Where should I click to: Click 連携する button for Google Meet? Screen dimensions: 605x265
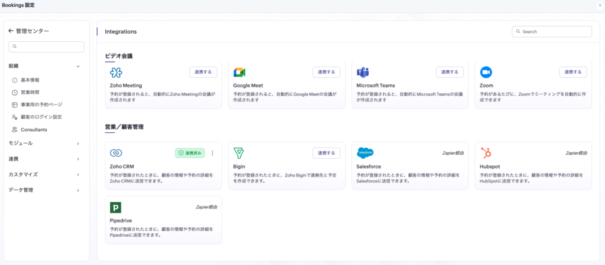(326, 72)
